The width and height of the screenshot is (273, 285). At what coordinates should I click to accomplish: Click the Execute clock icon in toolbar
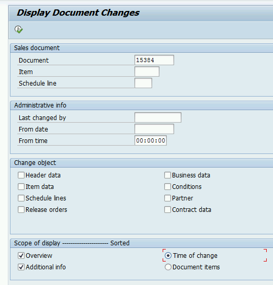(19, 29)
